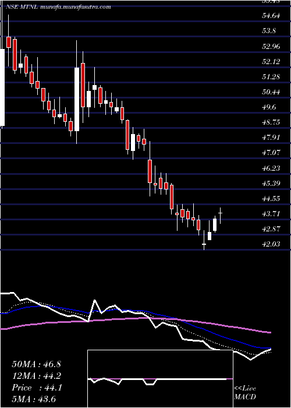Image resolution: width=291 pixels, height=408 pixels.
Task: Click the tall white candlestick at the chart's left edge
Action: pos(2,87)
